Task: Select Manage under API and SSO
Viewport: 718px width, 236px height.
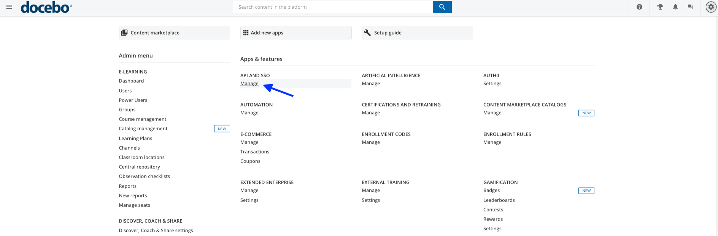Action: point(249,83)
